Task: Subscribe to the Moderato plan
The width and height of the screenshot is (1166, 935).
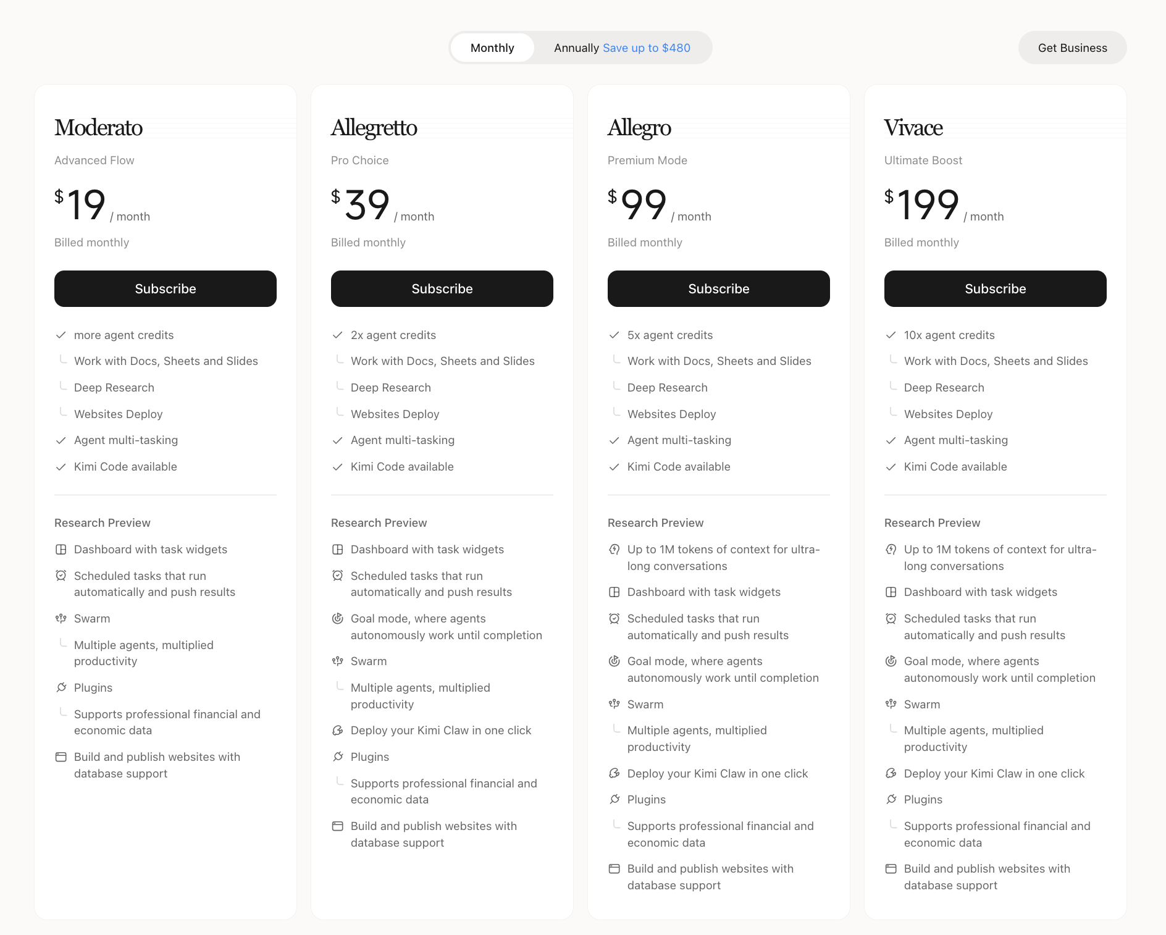Action: coord(166,288)
